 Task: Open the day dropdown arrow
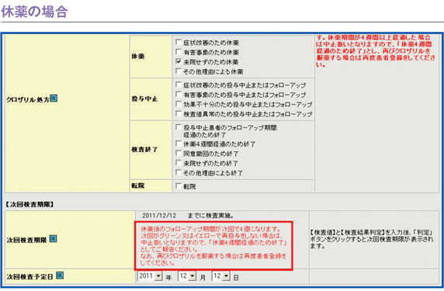227,275
